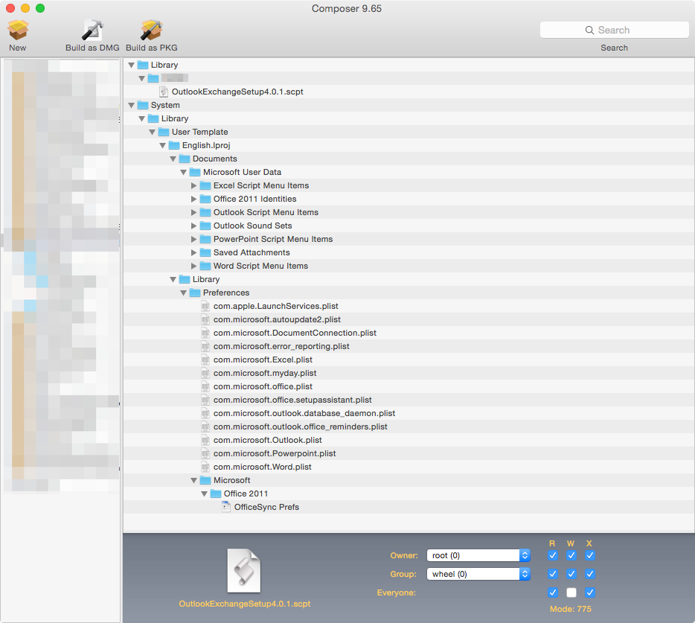Select com.microsoft.office.setupassistant.plist row
Viewport: 695px width, 623px height.
pyautogui.click(x=409, y=400)
